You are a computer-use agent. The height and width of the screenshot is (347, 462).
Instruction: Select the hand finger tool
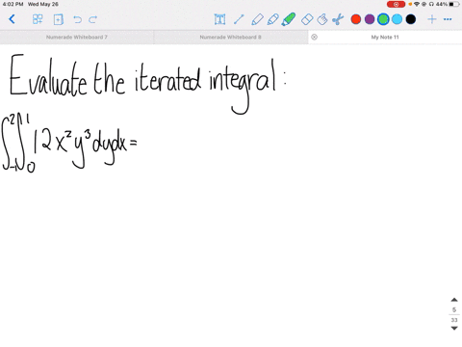[322, 19]
